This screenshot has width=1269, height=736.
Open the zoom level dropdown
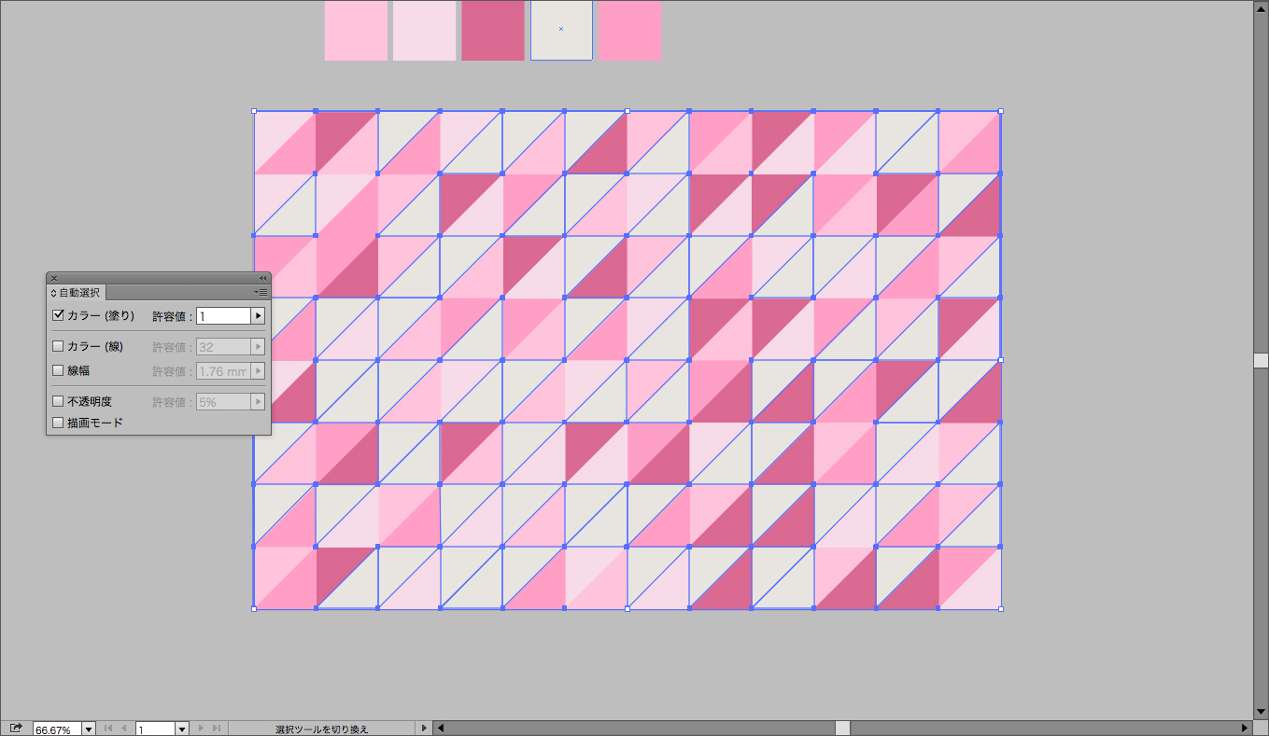point(89,729)
